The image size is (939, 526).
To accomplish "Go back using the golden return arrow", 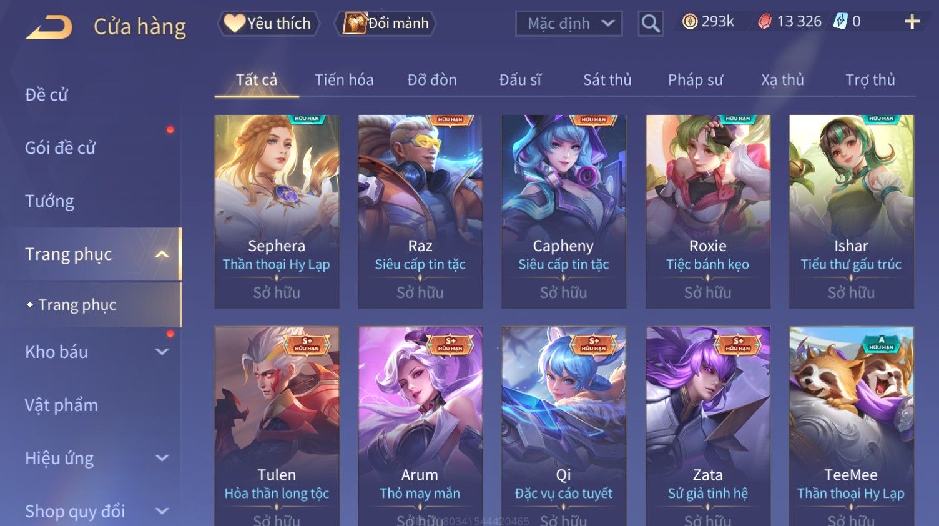I will 49,27.
